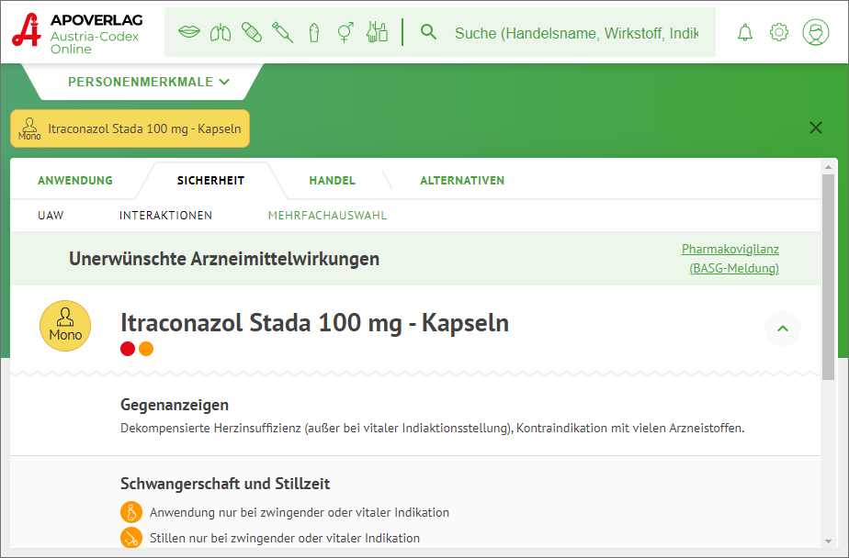Click the lips oral route icon

(x=189, y=33)
